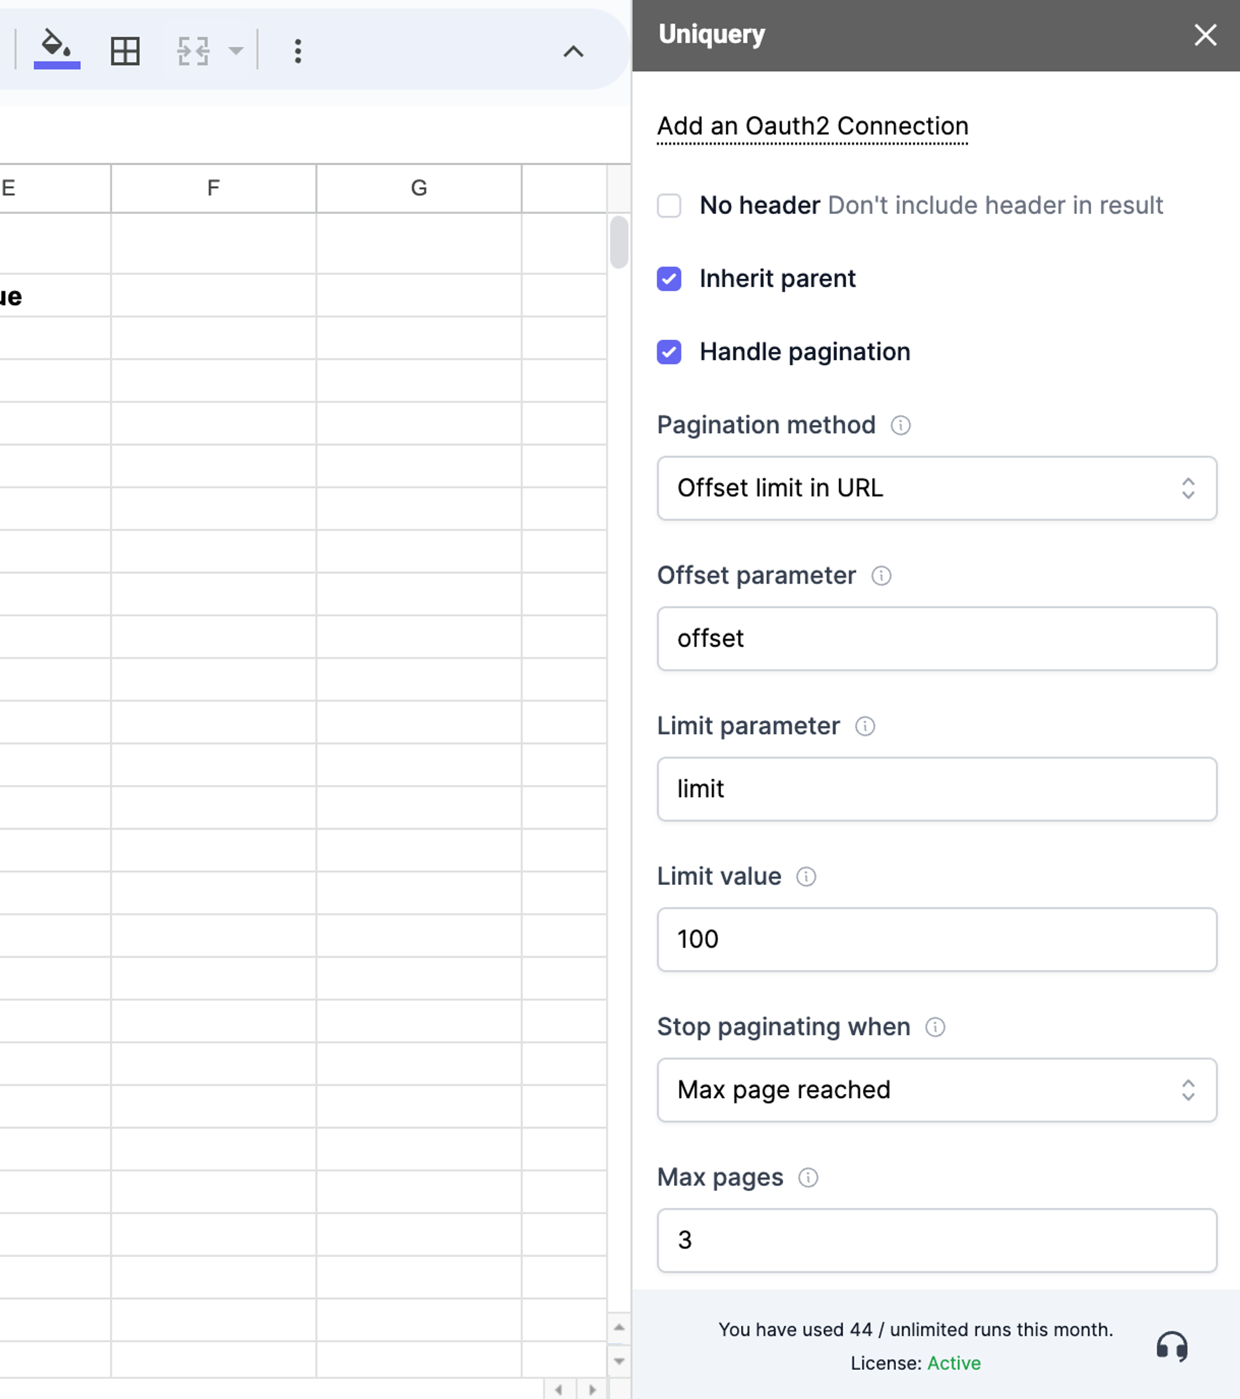The width and height of the screenshot is (1240, 1399).
Task: Edit the Max pages input field
Action: (x=937, y=1240)
